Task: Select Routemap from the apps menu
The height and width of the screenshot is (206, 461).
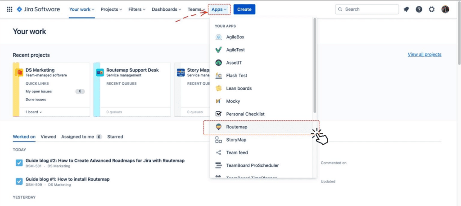Action: [x=262, y=127]
